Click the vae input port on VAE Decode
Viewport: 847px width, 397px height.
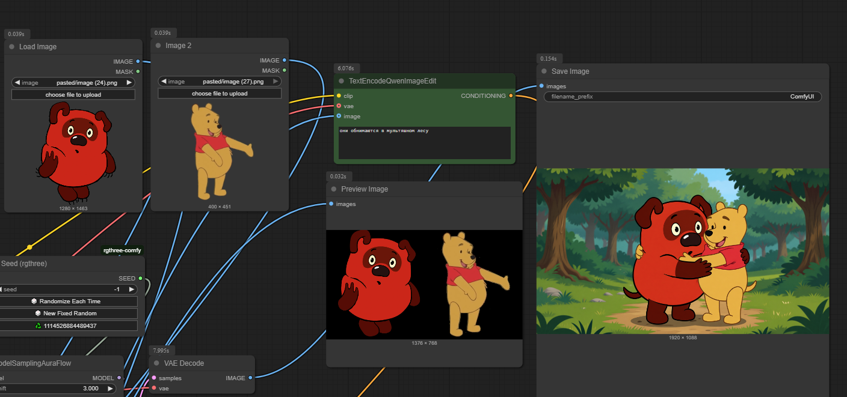click(x=154, y=388)
